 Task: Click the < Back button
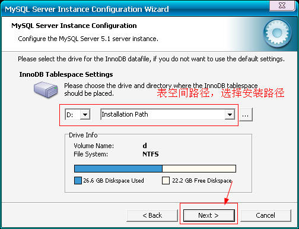(152, 215)
